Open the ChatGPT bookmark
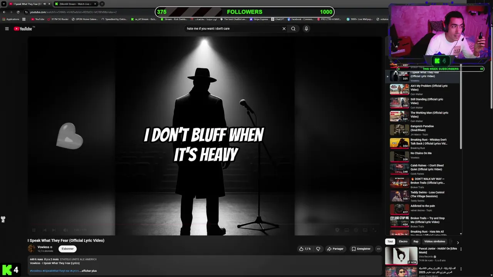This screenshot has height=277, width=493. pyautogui.click(x=278, y=19)
